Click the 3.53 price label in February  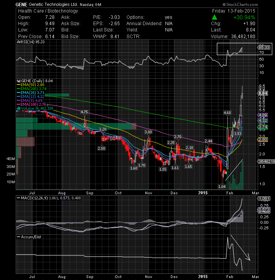pyautogui.click(x=238, y=134)
